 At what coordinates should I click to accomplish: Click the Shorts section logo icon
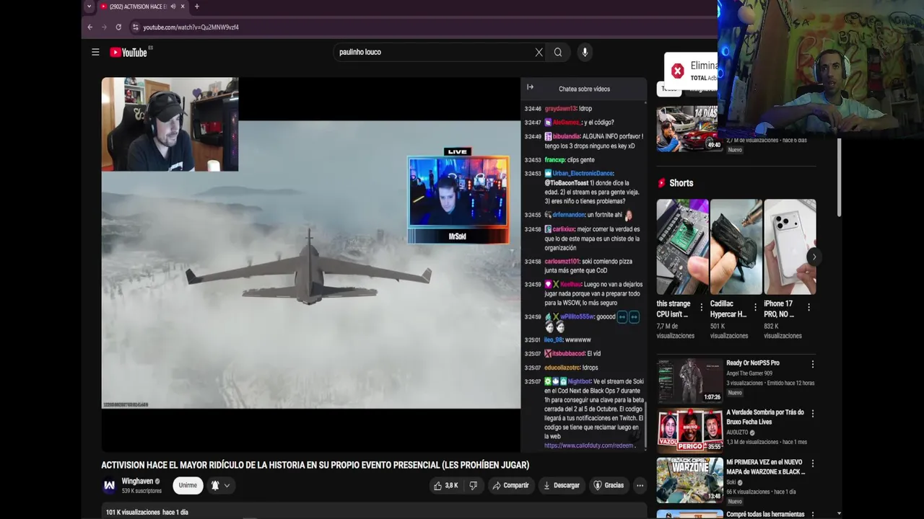pos(662,183)
